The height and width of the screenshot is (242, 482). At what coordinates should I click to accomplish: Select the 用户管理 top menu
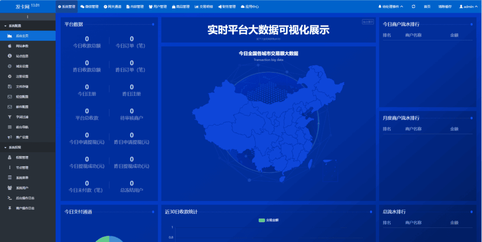point(158,7)
